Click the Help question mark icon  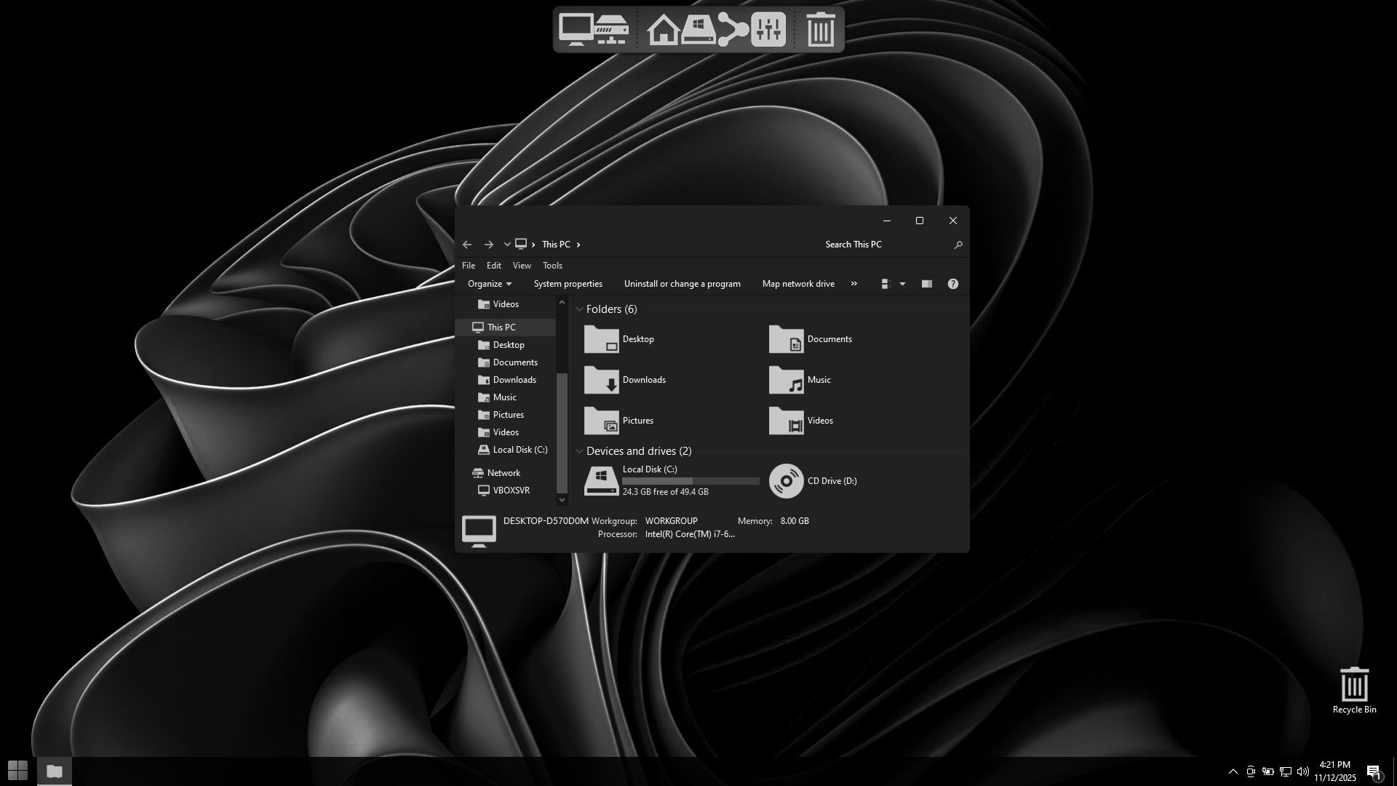coord(952,284)
